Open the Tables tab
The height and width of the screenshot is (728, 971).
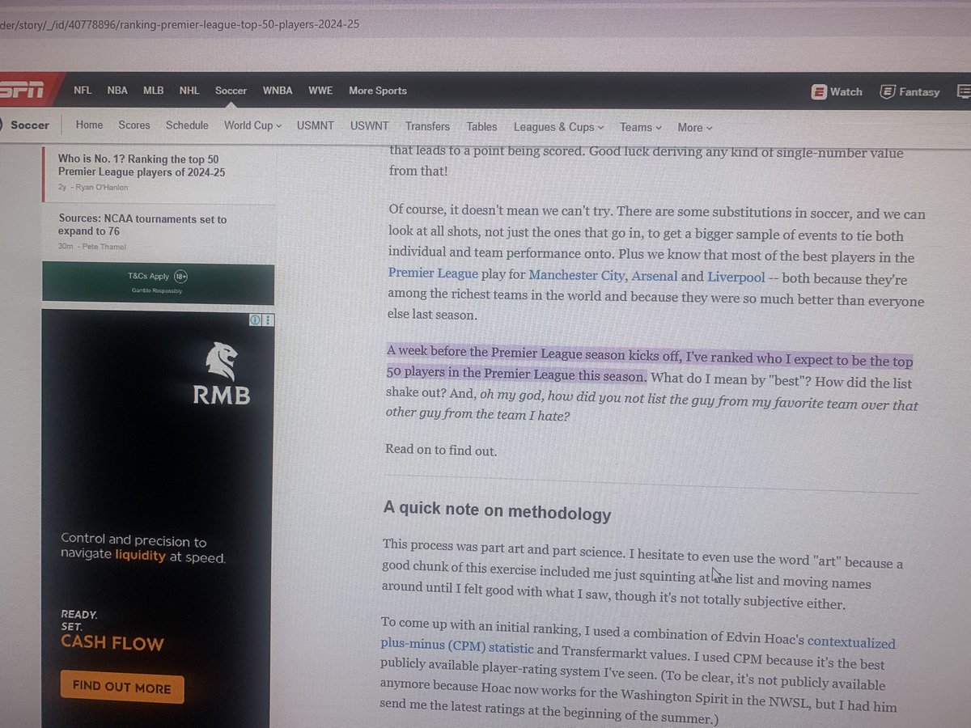[x=481, y=126]
